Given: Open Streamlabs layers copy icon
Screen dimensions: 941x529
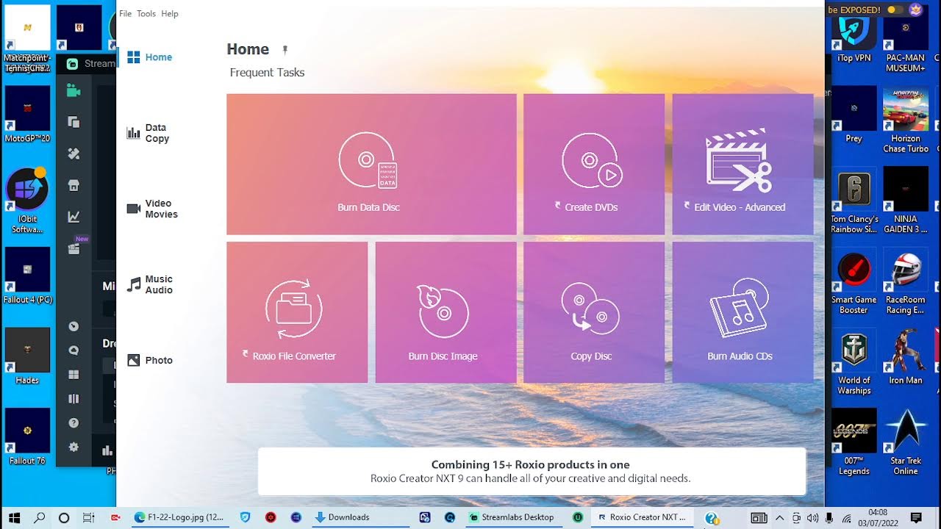Looking at the screenshot, I should [x=74, y=122].
